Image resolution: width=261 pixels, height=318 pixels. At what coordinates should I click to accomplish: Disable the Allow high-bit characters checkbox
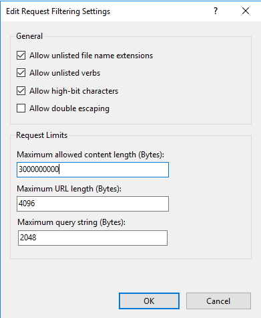pos(21,91)
